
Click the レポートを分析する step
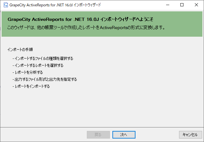tap(28, 72)
